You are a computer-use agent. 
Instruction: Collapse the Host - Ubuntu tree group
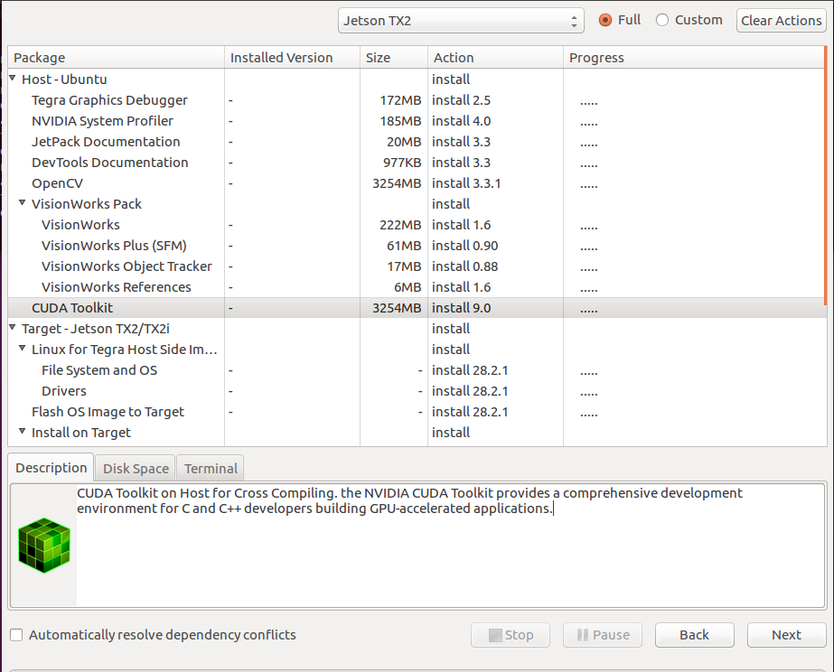coord(13,79)
